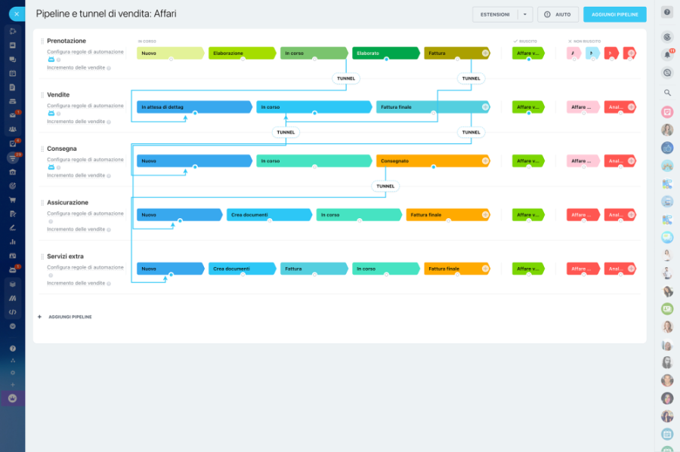Add stage via plus on Prenotazione Fattura

[x=485, y=54]
